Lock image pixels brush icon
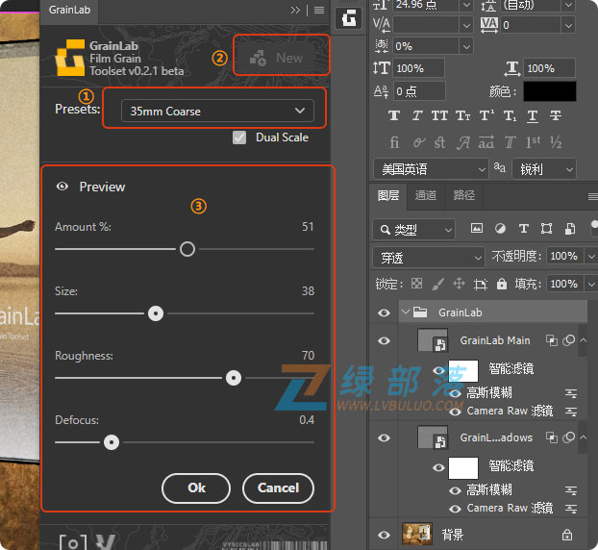 [x=437, y=284]
